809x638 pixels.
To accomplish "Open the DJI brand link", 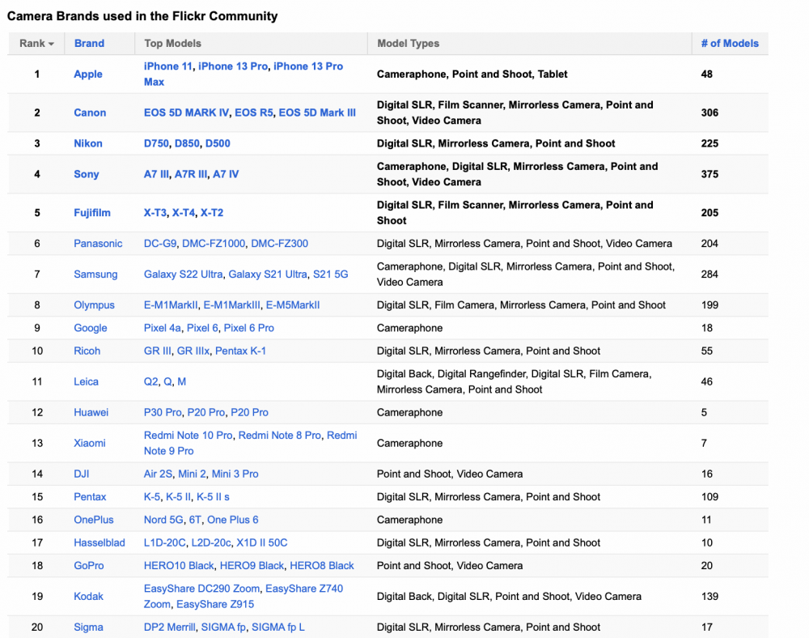I will [82, 474].
